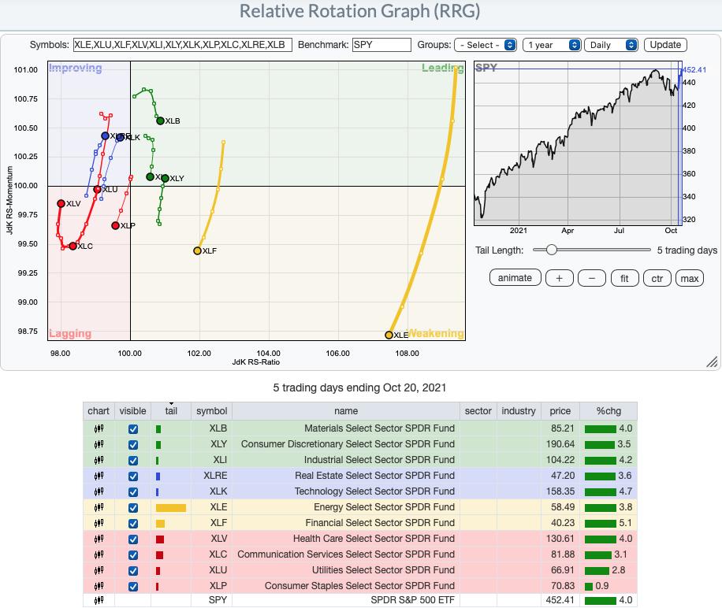
Task: Click Energy Select Sector SPDR Fund name
Action: coord(384,507)
